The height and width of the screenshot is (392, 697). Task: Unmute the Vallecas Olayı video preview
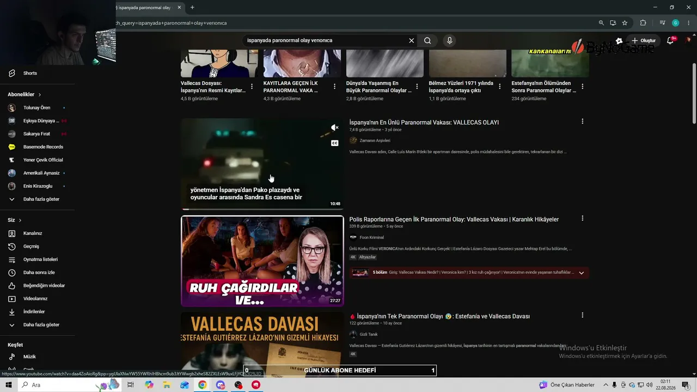[334, 128]
